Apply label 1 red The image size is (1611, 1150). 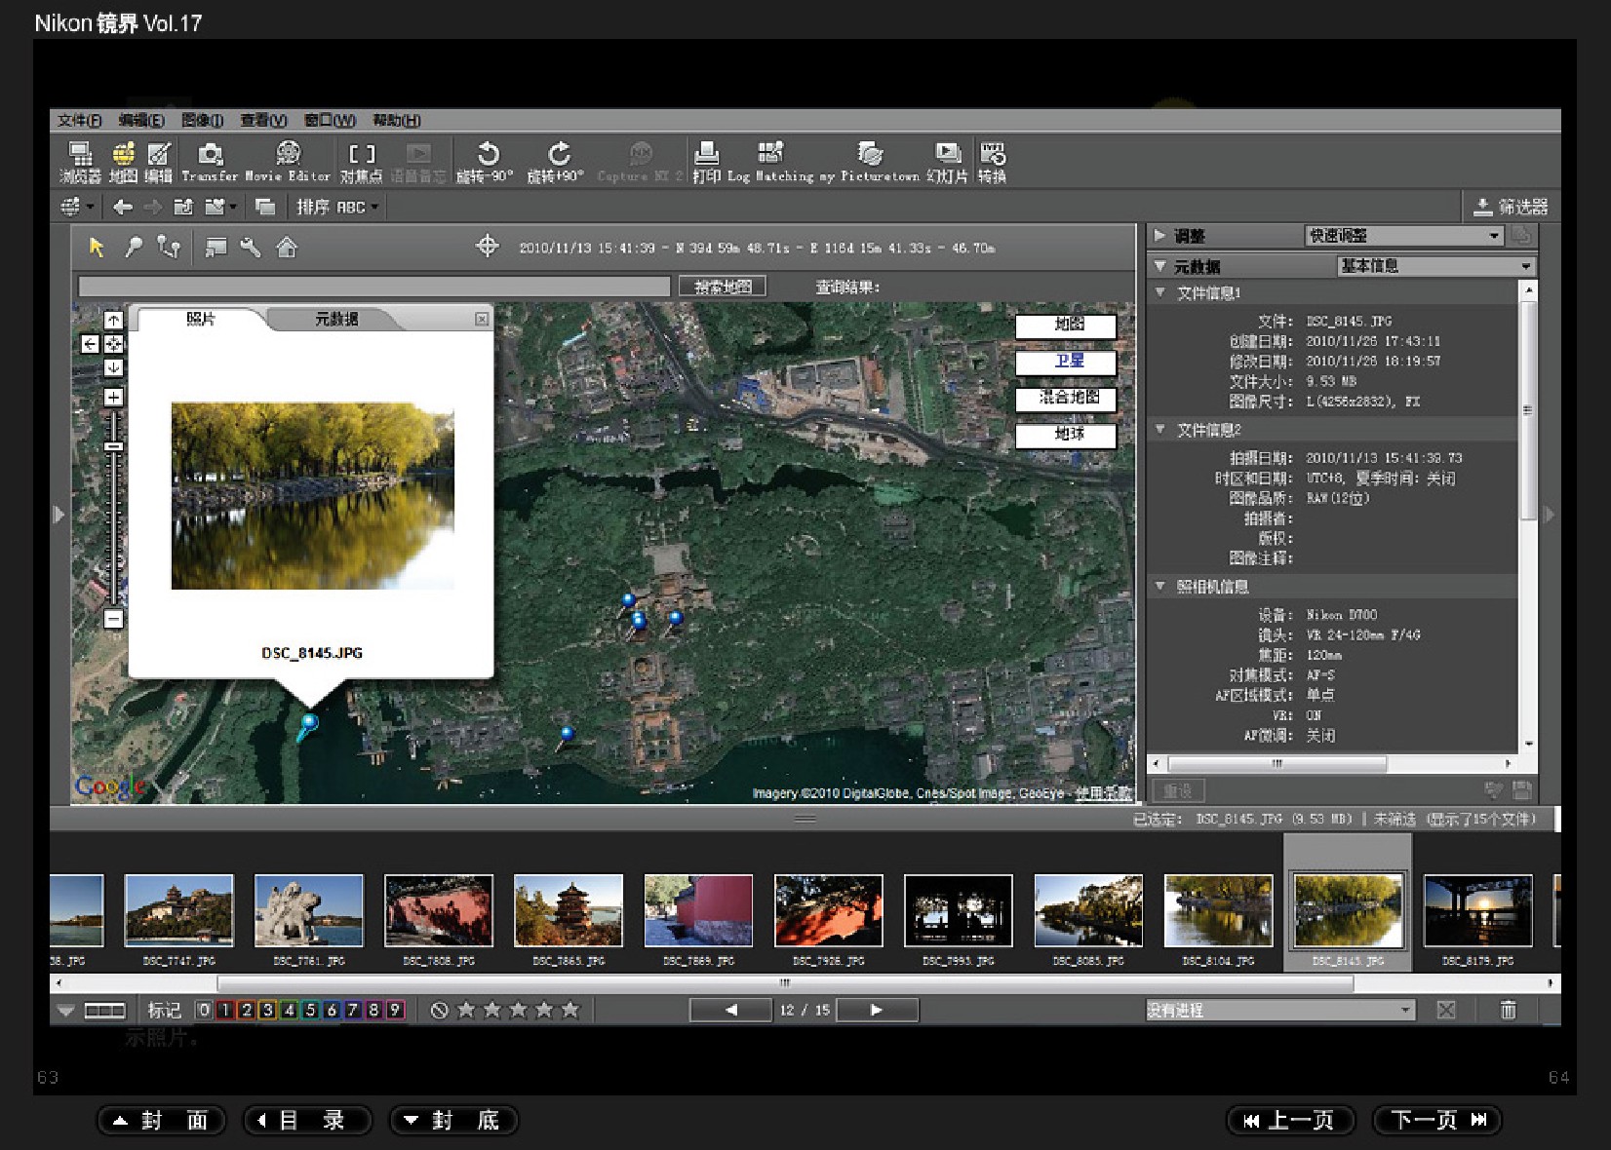[224, 1011]
